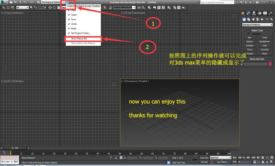Click the Teapot primitive button
The image size is (275, 166).
coord(249,54)
